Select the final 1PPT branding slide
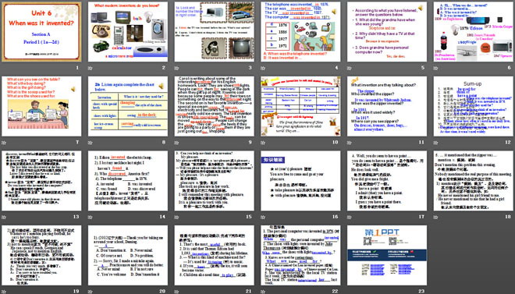The height and width of the screenshot is (294, 515). click(x=387, y=255)
